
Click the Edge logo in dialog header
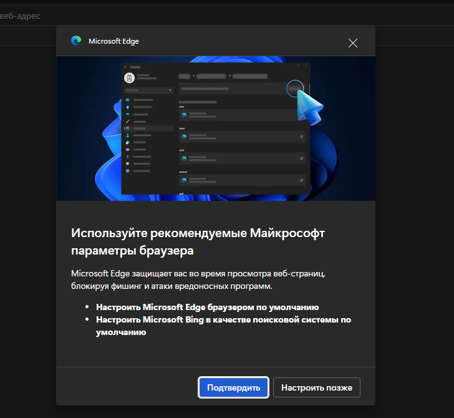(x=76, y=41)
